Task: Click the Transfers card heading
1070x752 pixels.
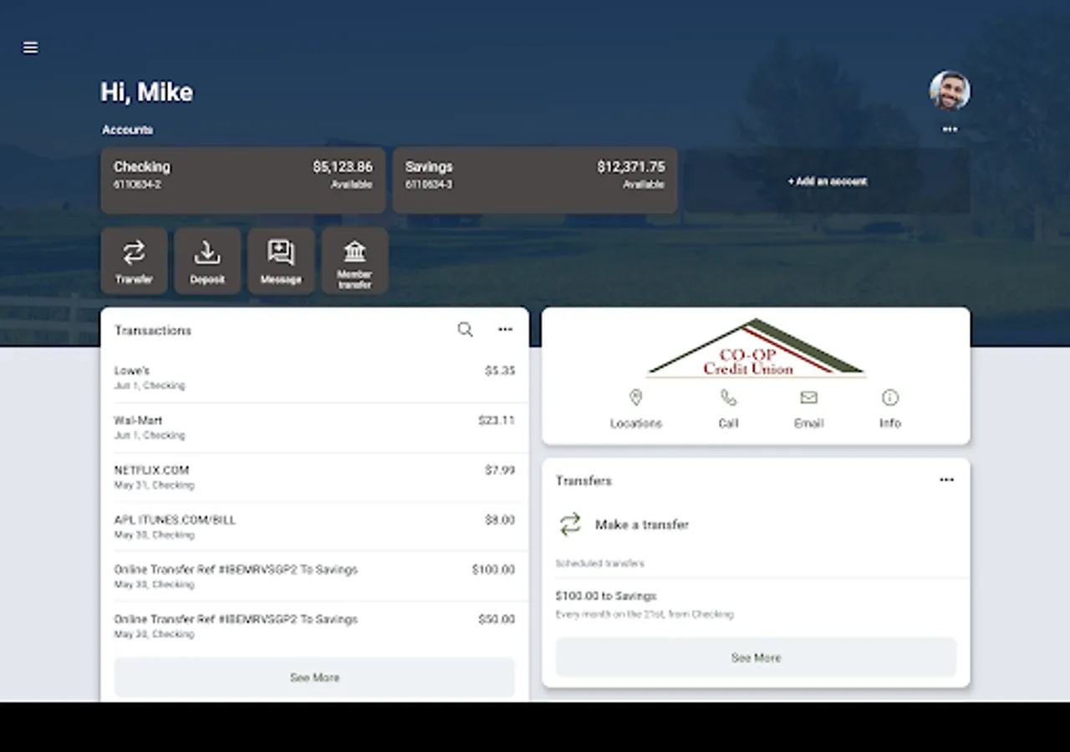Action: tap(583, 481)
